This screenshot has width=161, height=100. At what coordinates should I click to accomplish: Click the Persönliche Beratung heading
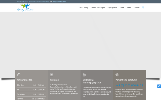[x=126, y=80]
